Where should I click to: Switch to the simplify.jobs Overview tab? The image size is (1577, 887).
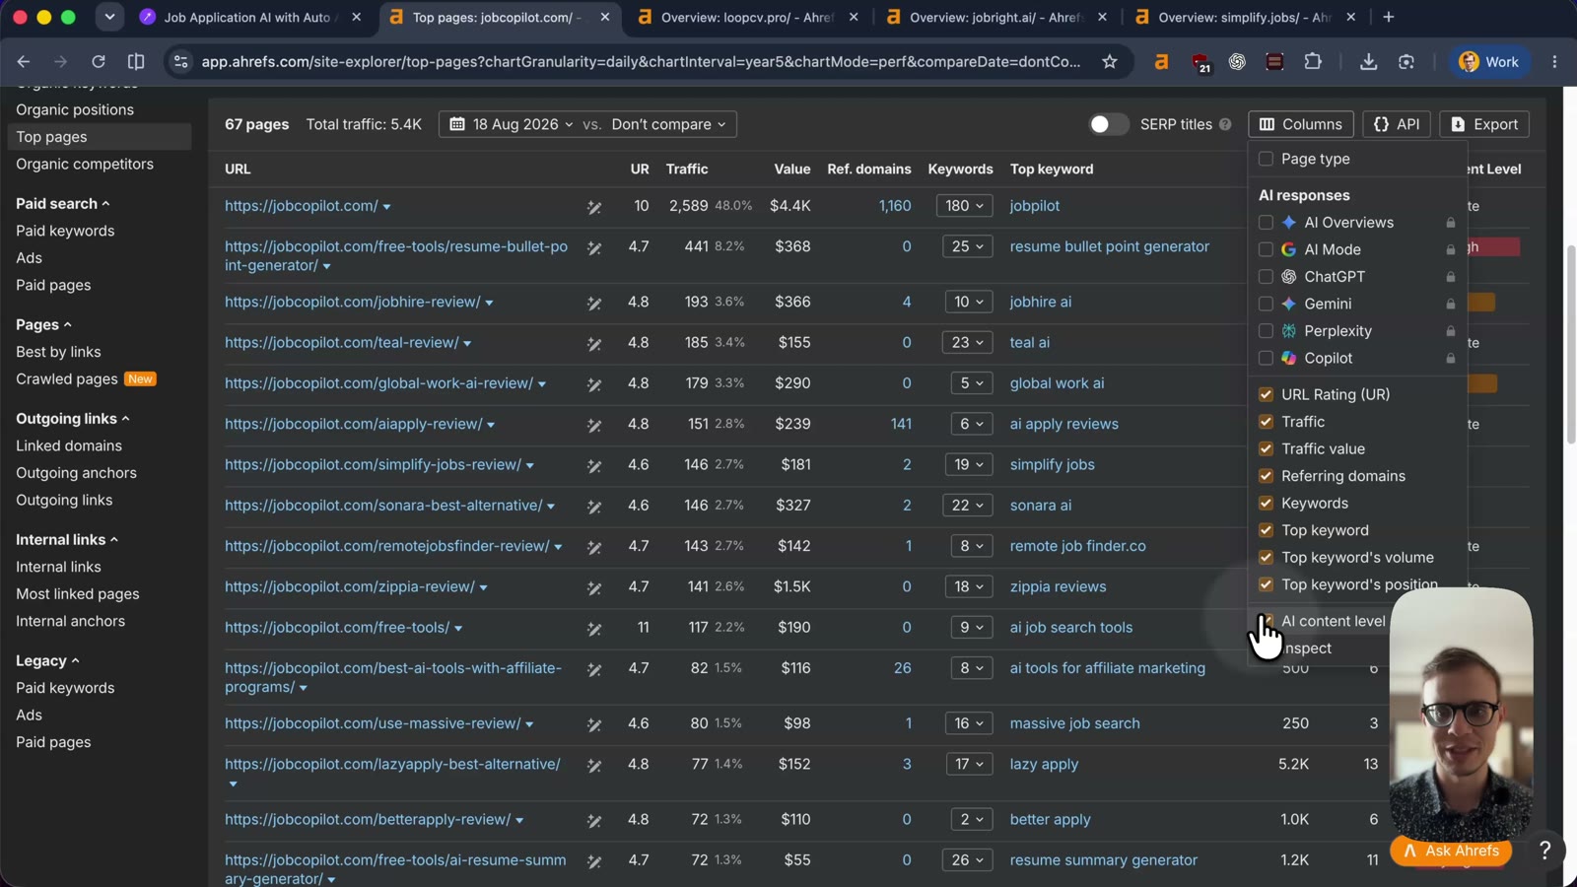pos(1244,17)
